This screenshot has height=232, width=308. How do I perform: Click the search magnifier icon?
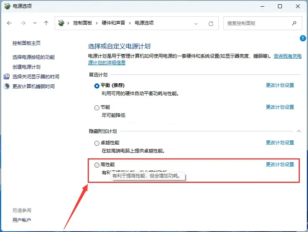point(294,23)
